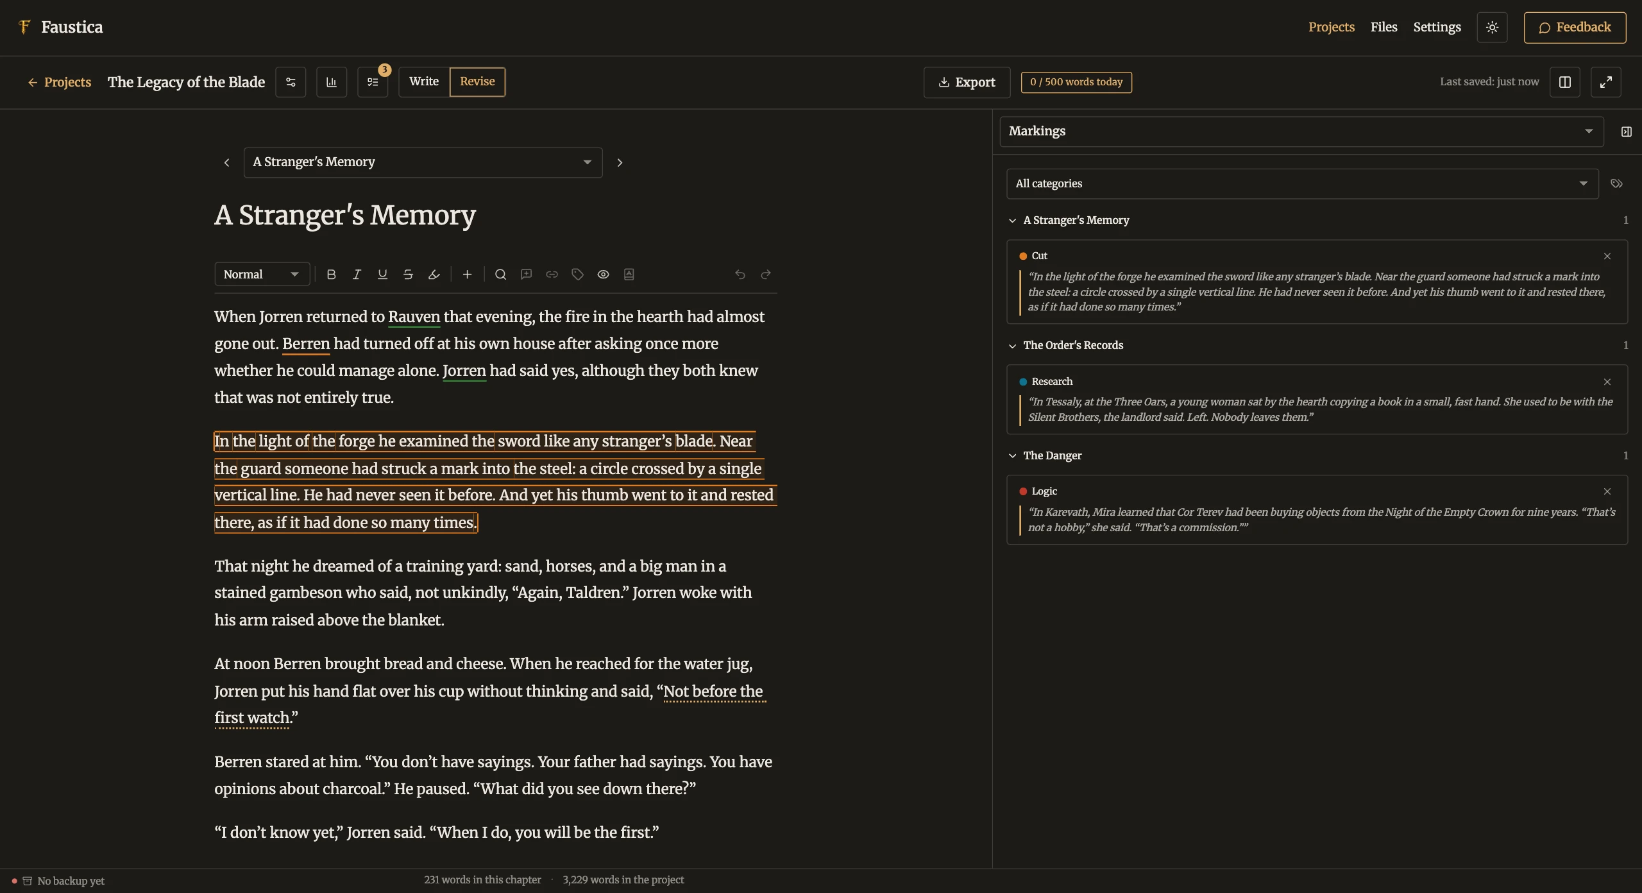Apply strikethrough formatting
Viewport: 1642px width, 893px height.
[408, 275]
